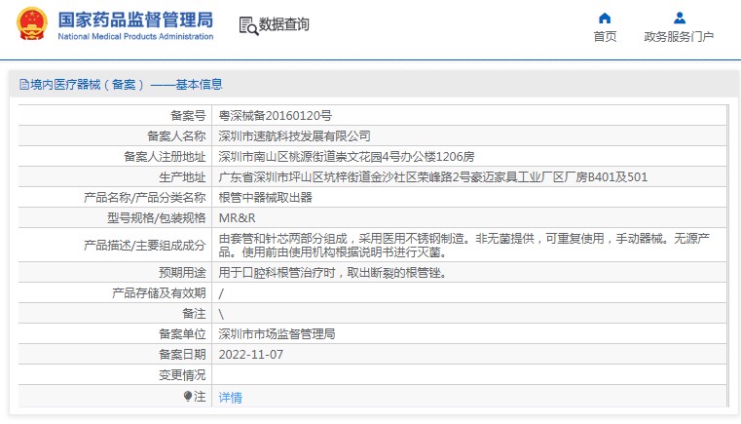Image resolution: width=741 pixels, height=424 pixels.
Task: Click the 产品存储及有效期 label
Action: coord(159,293)
